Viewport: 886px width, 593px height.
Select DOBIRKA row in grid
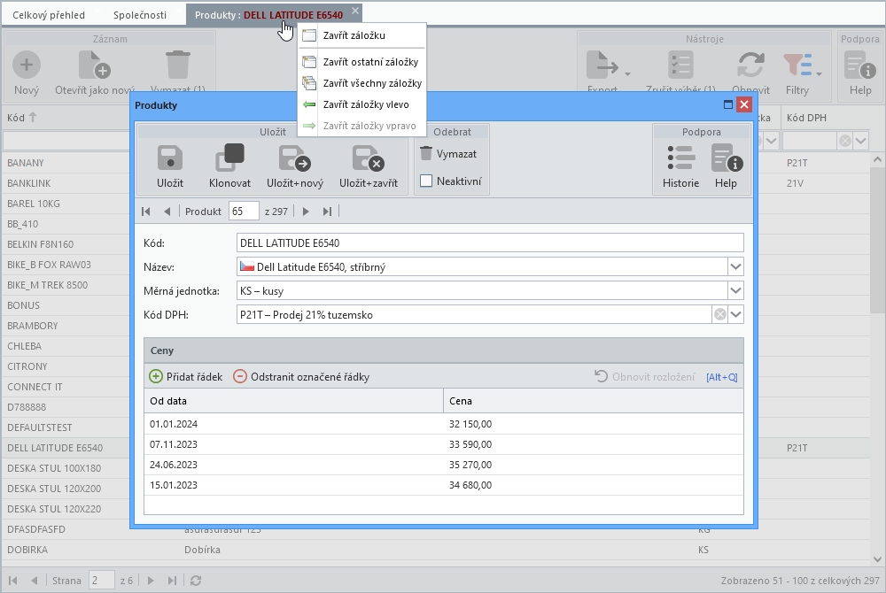(x=435, y=550)
